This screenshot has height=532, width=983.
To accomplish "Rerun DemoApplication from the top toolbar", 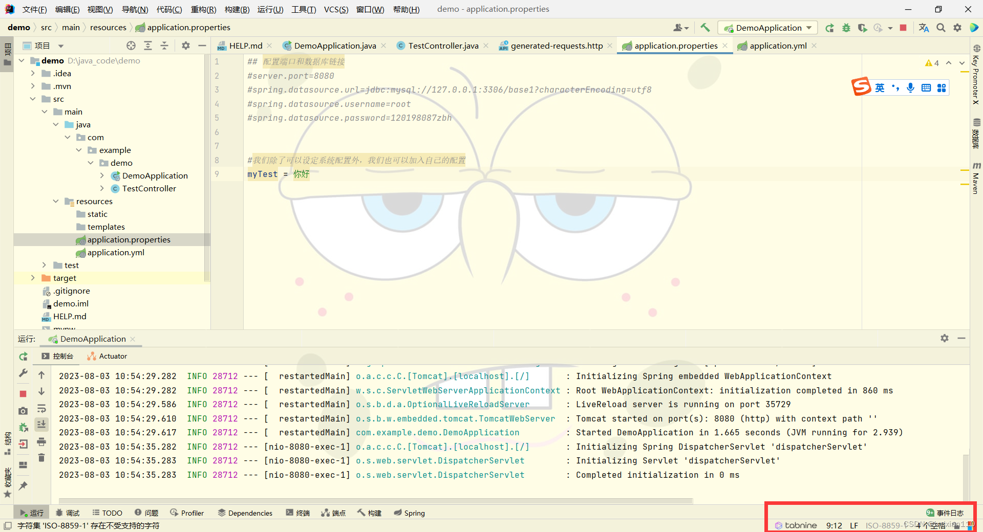I will click(829, 28).
